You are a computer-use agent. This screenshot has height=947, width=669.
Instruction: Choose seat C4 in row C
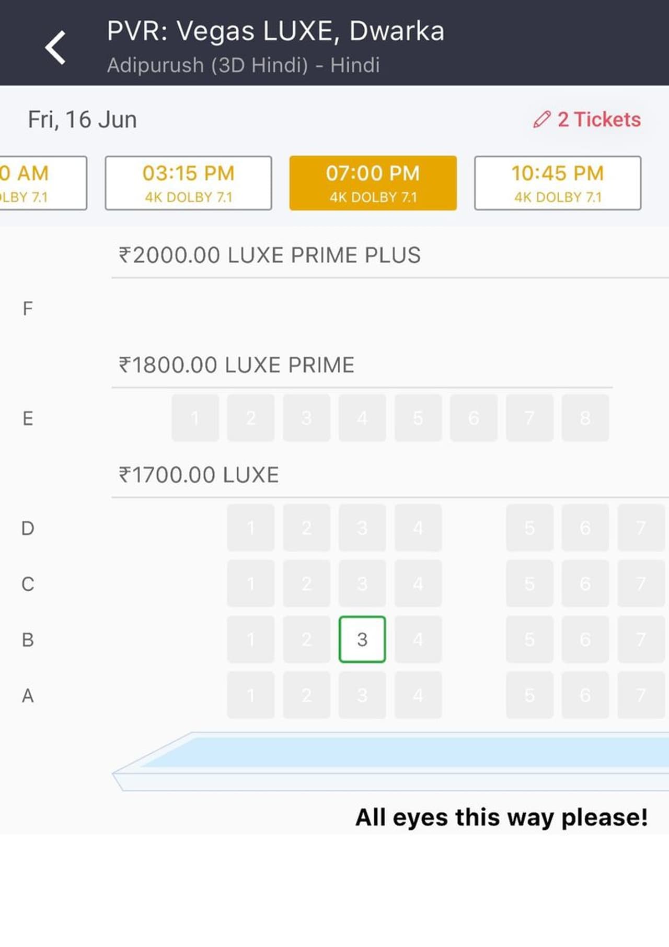[418, 583]
